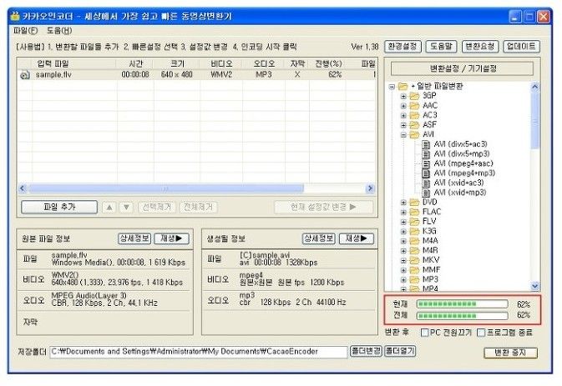562x386 pixels.
Task: Click the folder icon for MMF
Action: [x=414, y=270]
